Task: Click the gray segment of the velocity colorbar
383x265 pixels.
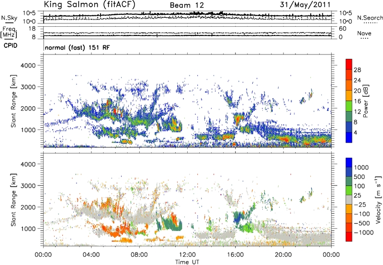Action: point(349,199)
